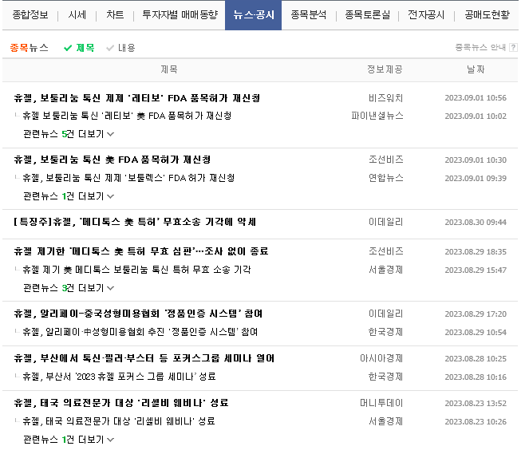
Task: Click the 제목 column header
Action: pyautogui.click(x=169, y=69)
